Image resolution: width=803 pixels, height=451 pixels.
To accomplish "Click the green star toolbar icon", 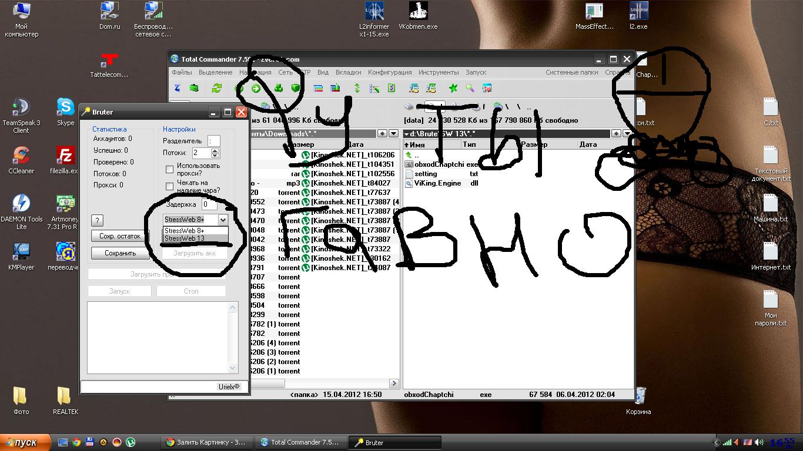I will point(453,88).
